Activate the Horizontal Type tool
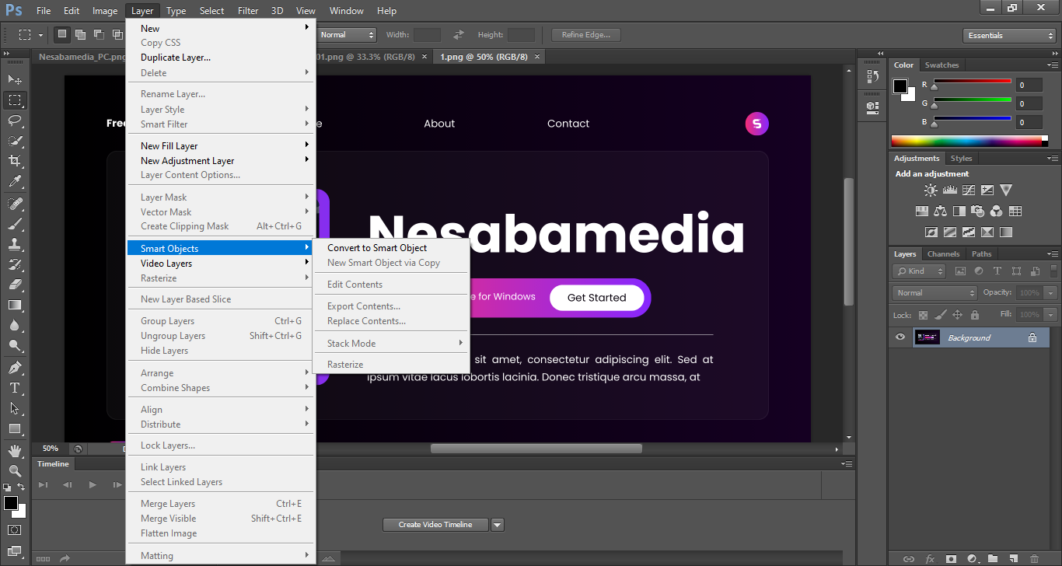 15,387
